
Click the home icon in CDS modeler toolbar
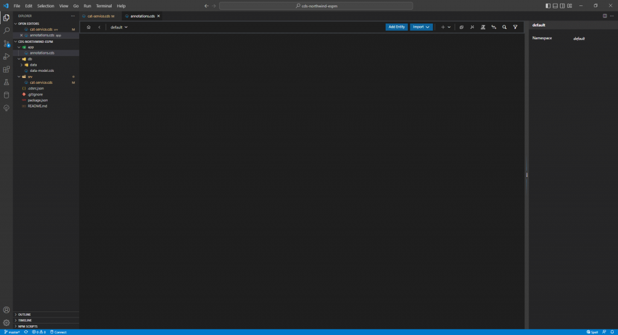click(89, 27)
